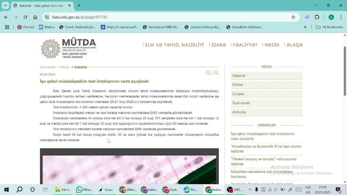Open the Goerli: Authenticate bookmark
The width and height of the screenshot is (347, 195).
click(78, 27)
